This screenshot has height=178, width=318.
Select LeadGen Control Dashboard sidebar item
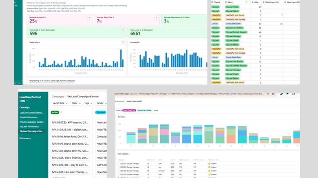[32, 112]
